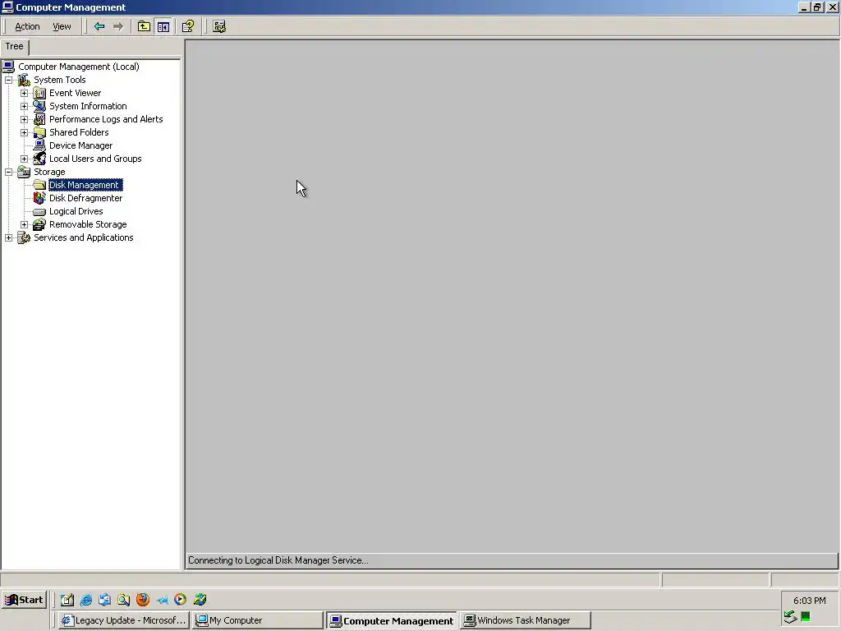
Task: Click the Device Manager icon
Action: (39, 145)
